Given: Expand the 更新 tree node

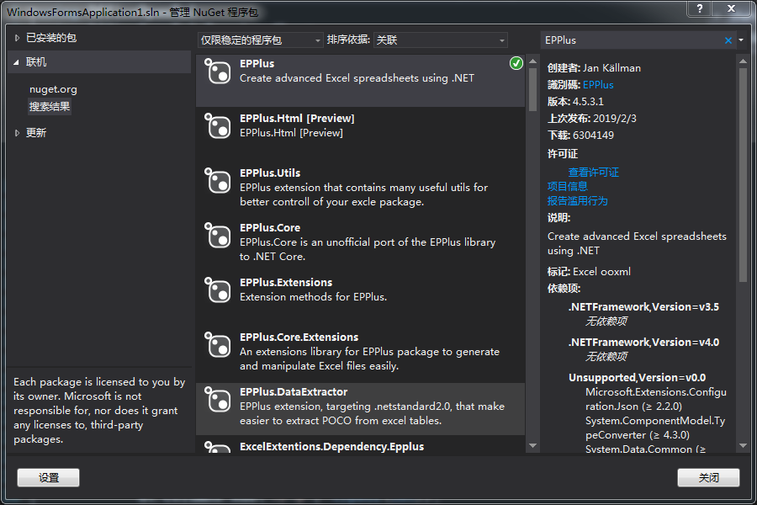Looking at the screenshot, I should pyautogui.click(x=17, y=133).
